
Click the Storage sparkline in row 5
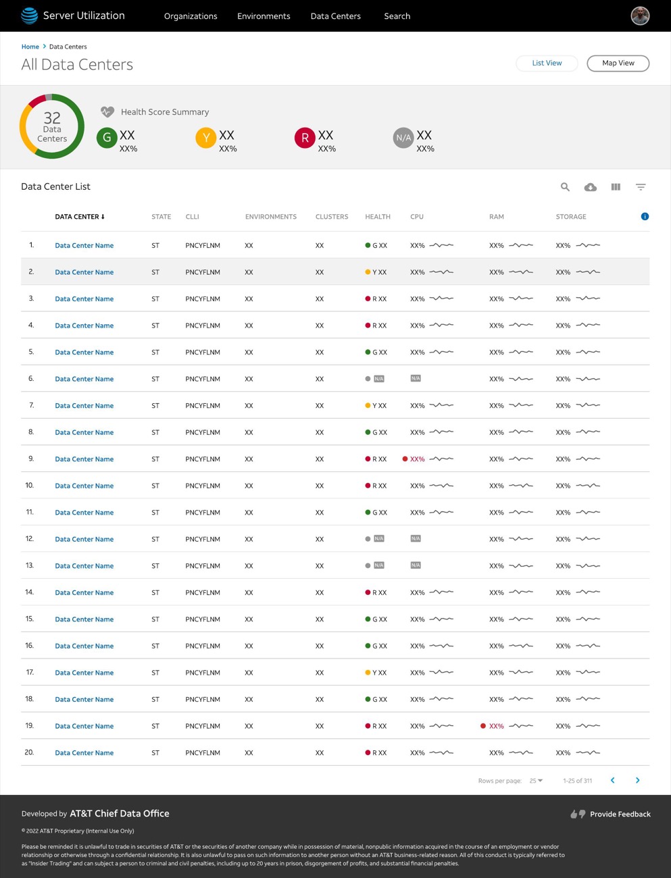click(x=588, y=352)
